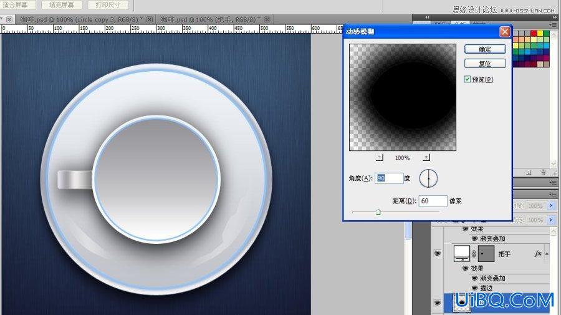Close the circle copy 3 document tab
The width and height of the screenshot is (561, 315).
pos(150,19)
